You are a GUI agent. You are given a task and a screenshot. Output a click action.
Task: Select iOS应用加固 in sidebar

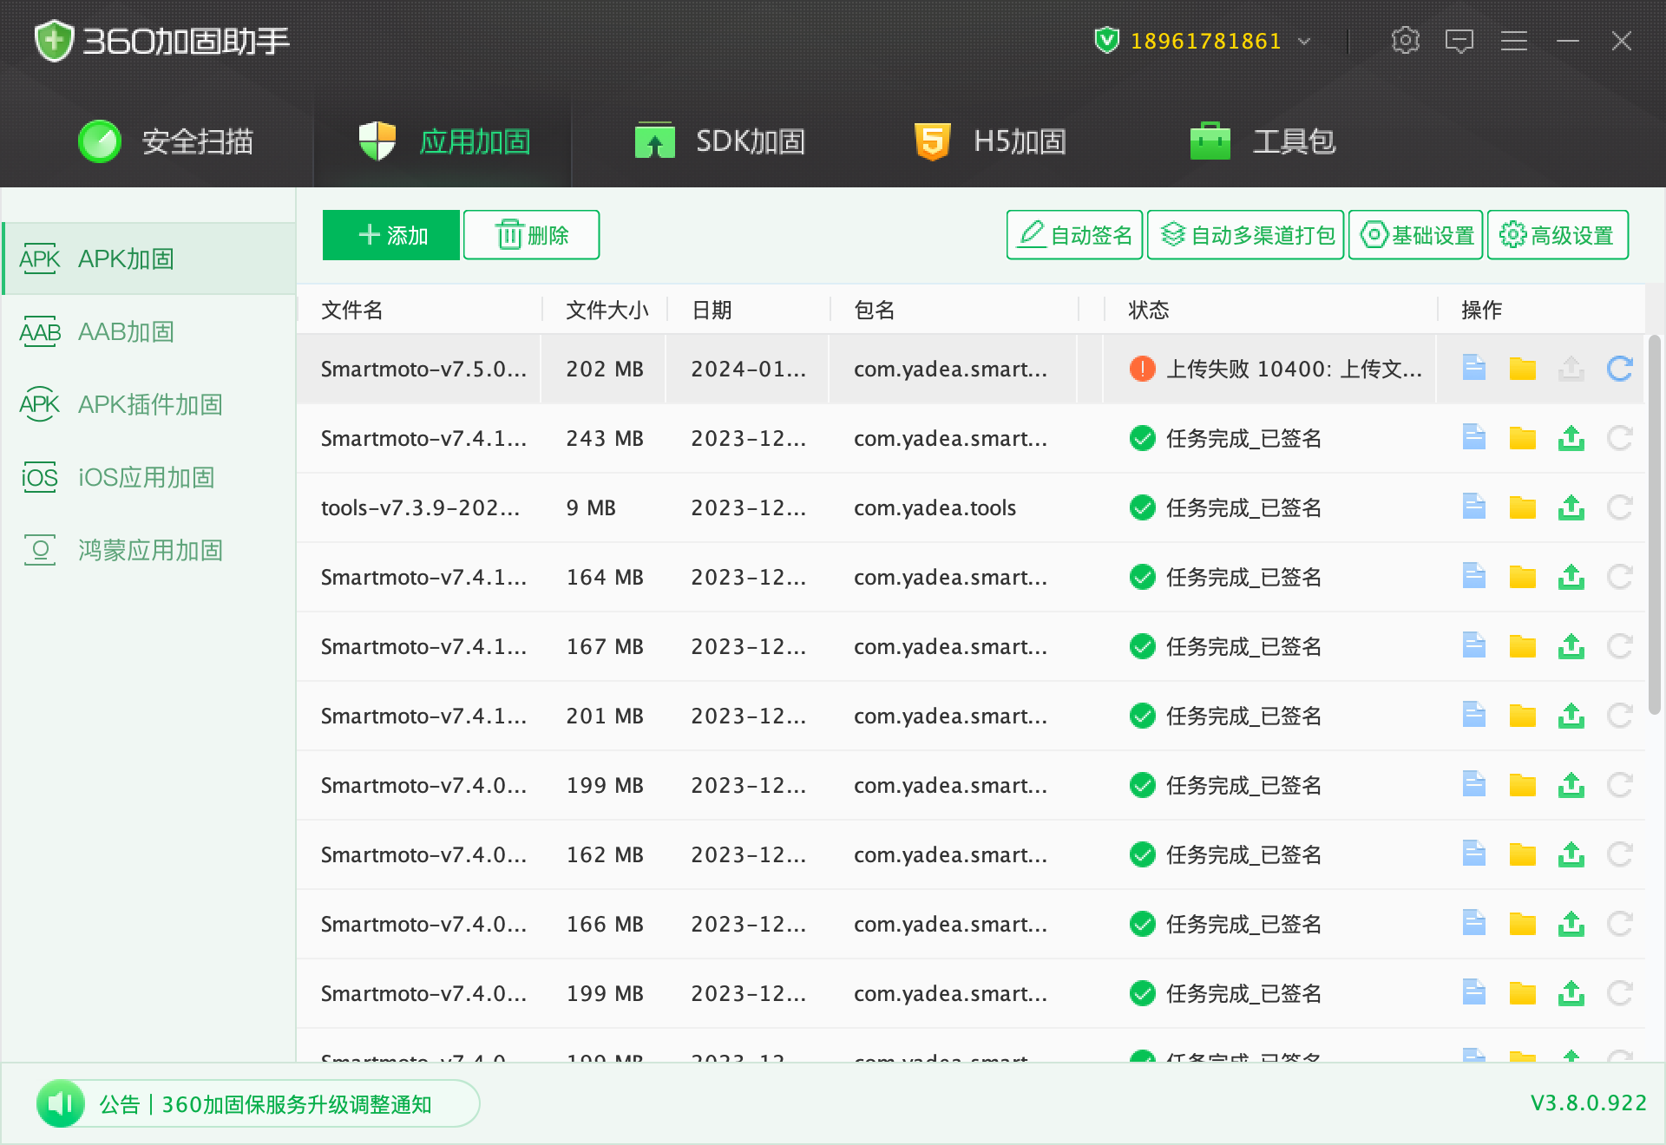click(148, 477)
